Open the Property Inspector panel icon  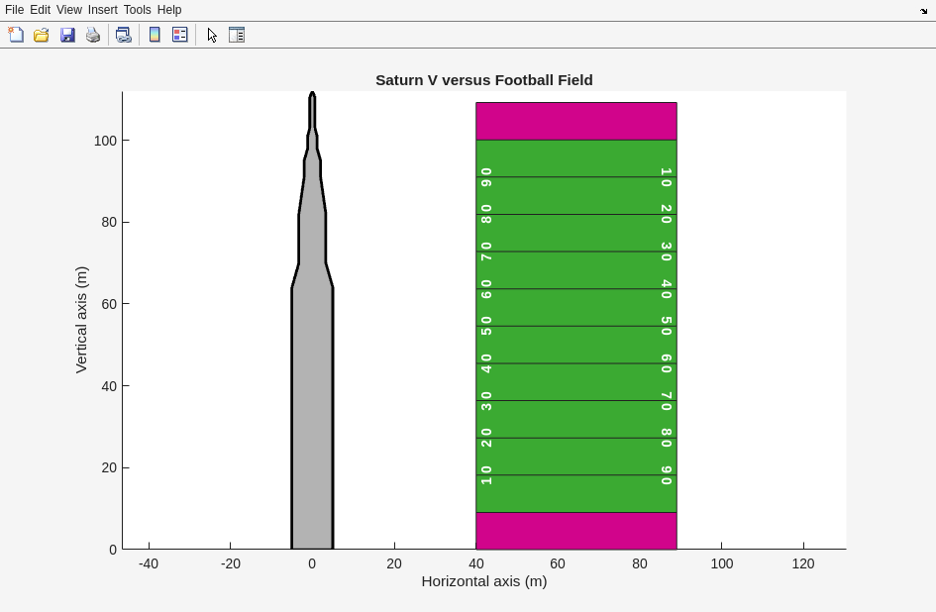(237, 35)
